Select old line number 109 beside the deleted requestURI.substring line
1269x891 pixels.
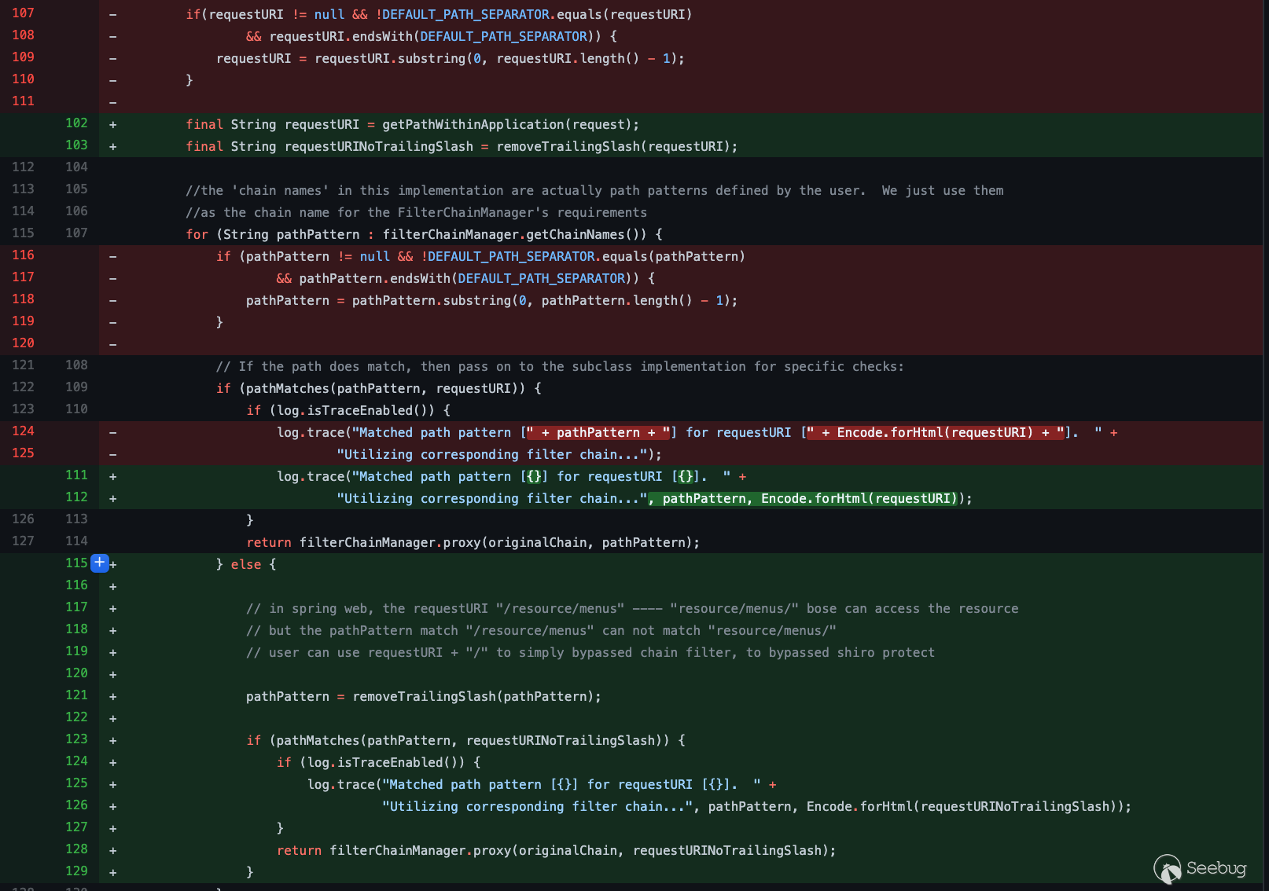23,57
